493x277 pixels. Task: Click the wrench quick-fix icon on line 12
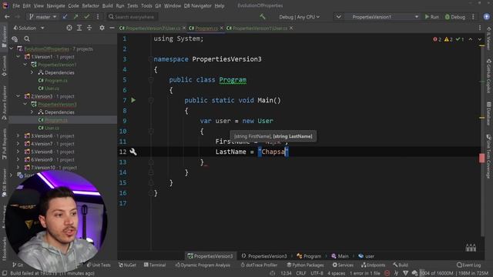(x=133, y=152)
